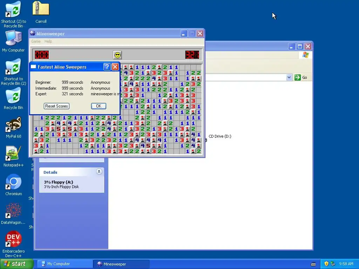This screenshot has height=269, width=359.
Task: Click the Beginner 999 seconds score
Action: pos(72,82)
